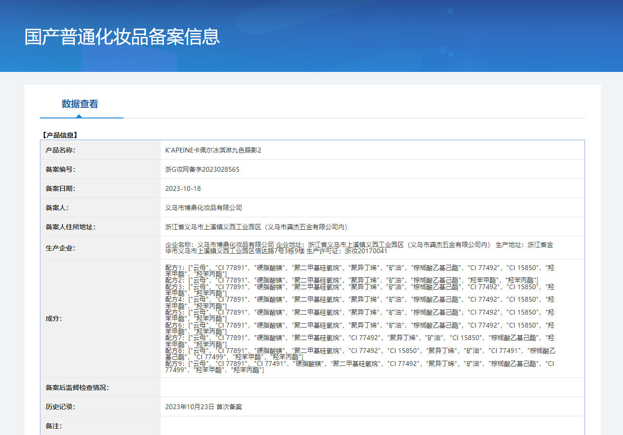Select the 备案人住所地址 row label
The image size is (623, 435).
tap(71, 227)
